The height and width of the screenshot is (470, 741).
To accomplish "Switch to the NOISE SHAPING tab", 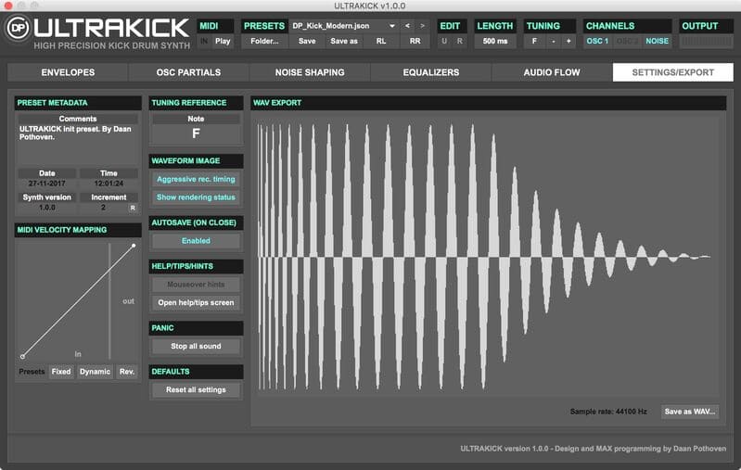I will point(310,72).
